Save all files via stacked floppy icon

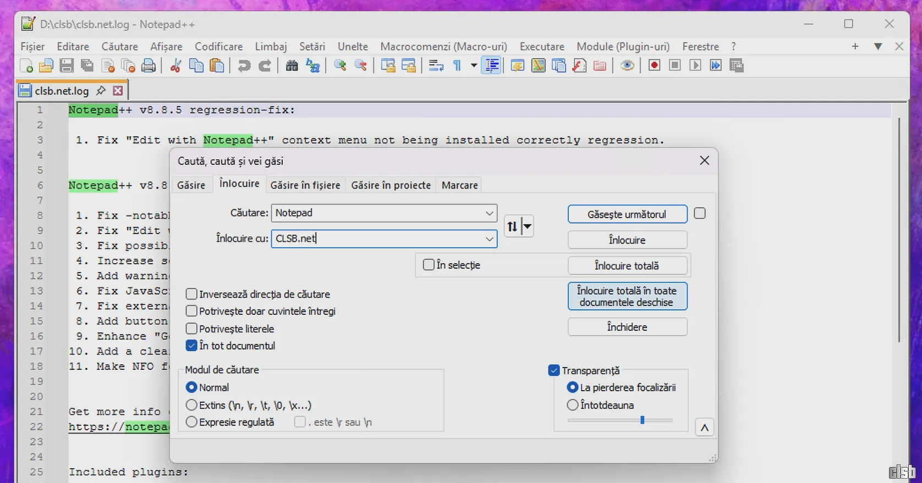click(x=87, y=66)
